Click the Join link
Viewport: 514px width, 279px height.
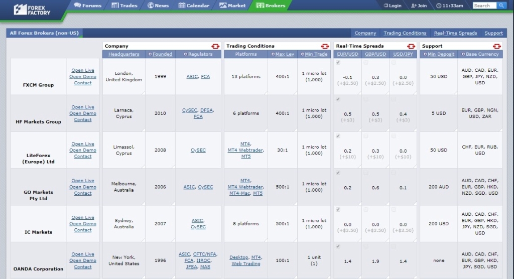(x=419, y=6)
